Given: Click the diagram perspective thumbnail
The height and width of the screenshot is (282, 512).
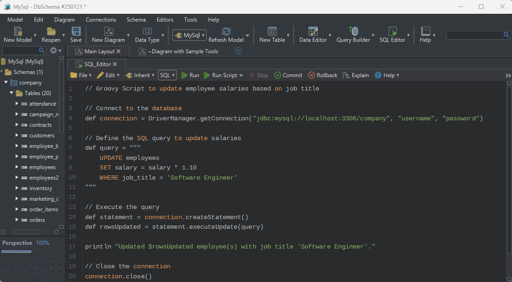Looking at the screenshot, I should [32, 268].
